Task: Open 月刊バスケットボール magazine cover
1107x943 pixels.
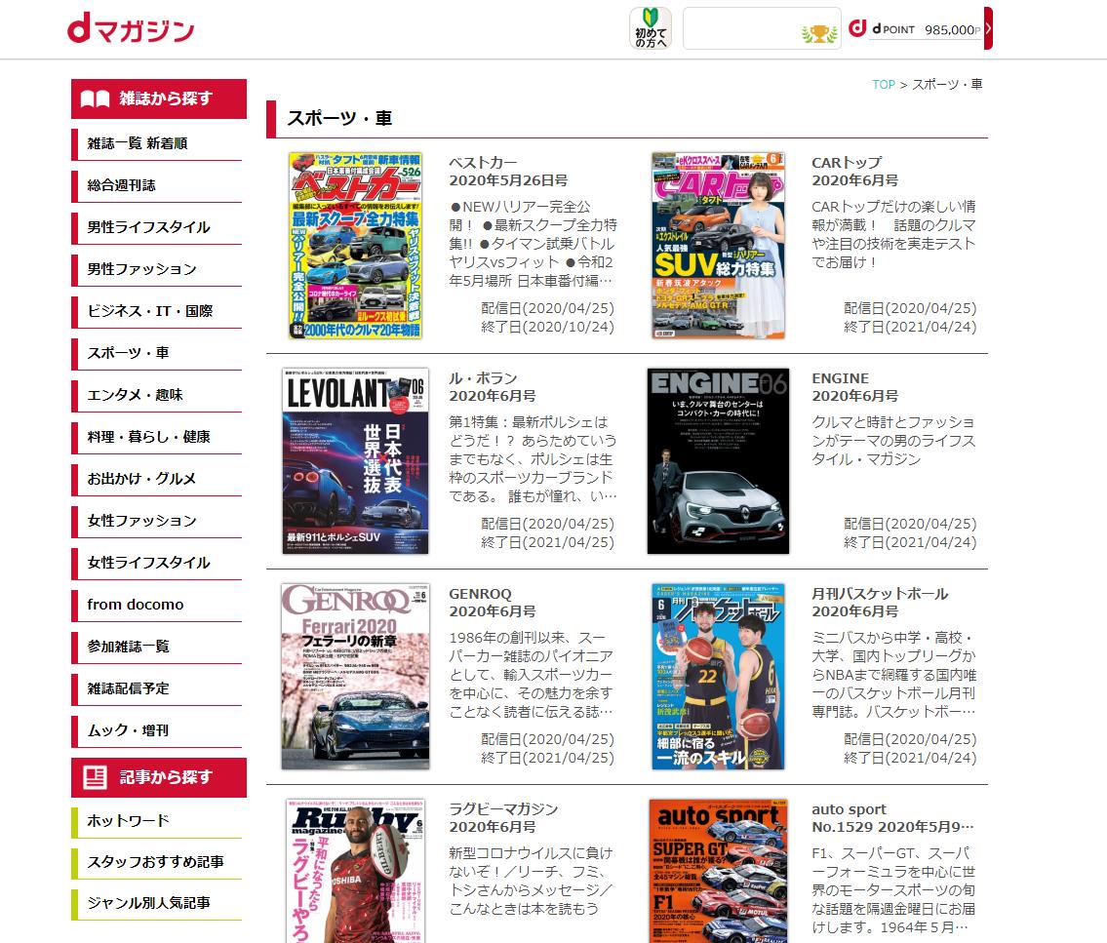Action: pyautogui.click(x=718, y=676)
